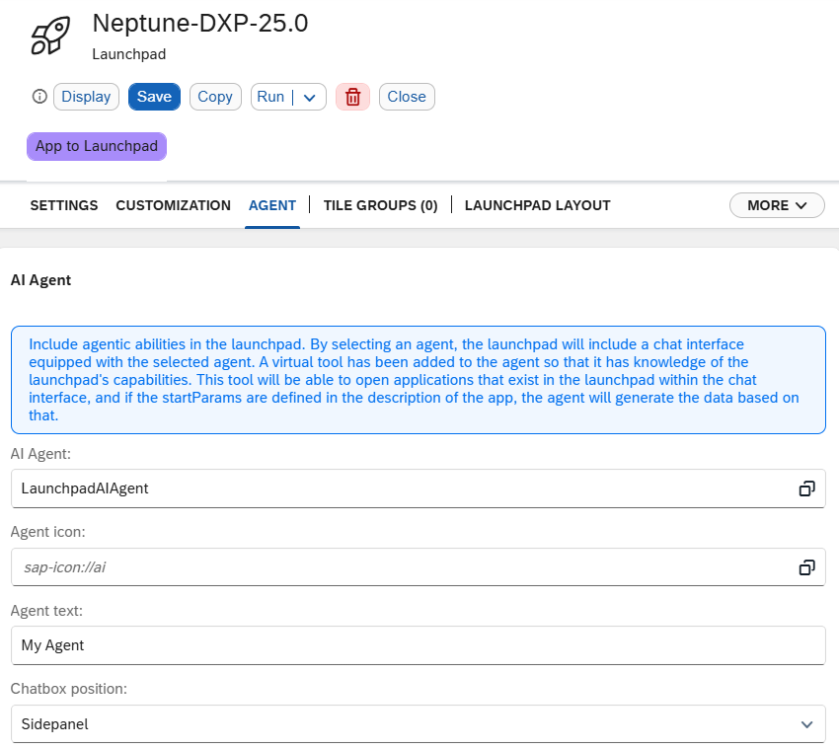The height and width of the screenshot is (750, 839).
Task: Click the Display button
Action: [86, 97]
